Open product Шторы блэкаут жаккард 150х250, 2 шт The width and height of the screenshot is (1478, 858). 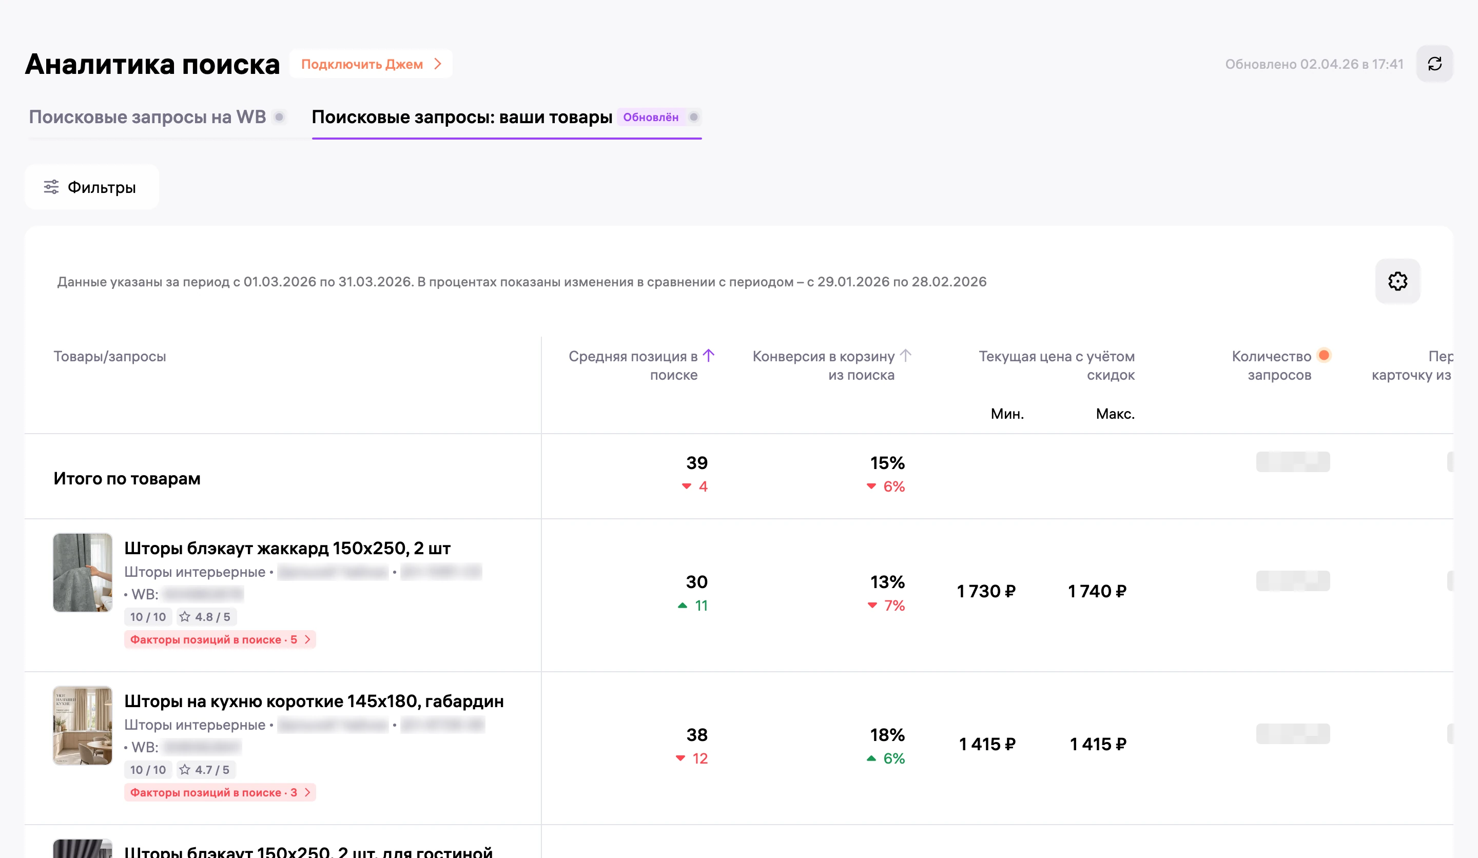[287, 548]
